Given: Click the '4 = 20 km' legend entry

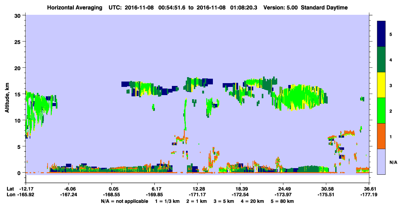Looking at the screenshot, I should [x=253, y=201].
